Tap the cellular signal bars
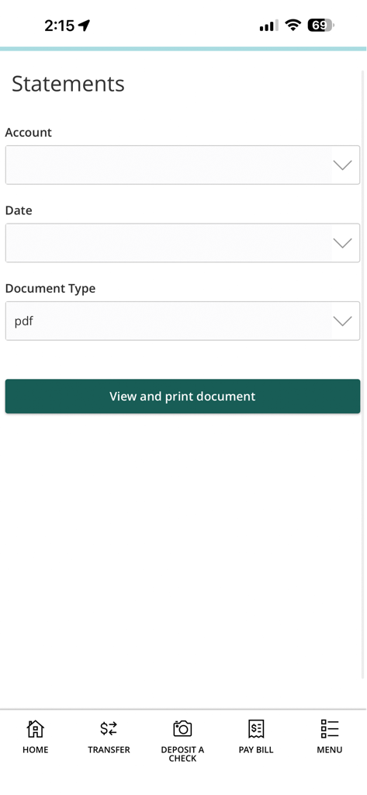Screen dimensions: 367x795 (x=268, y=26)
